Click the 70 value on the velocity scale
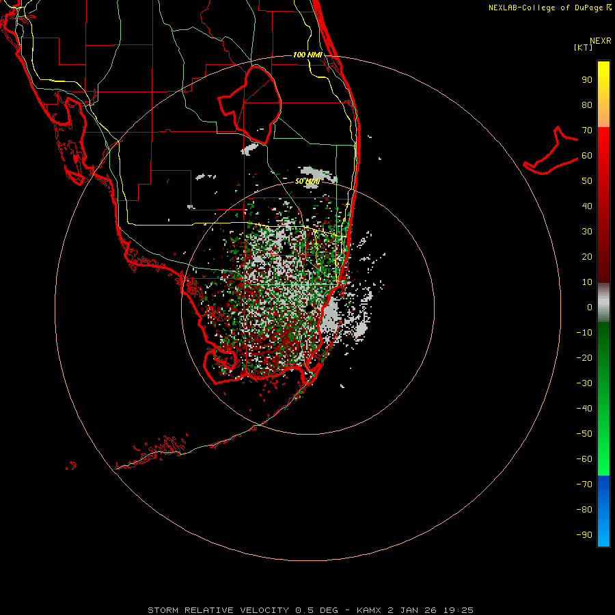Viewport: 615px width, 615px height. pyautogui.click(x=587, y=131)
